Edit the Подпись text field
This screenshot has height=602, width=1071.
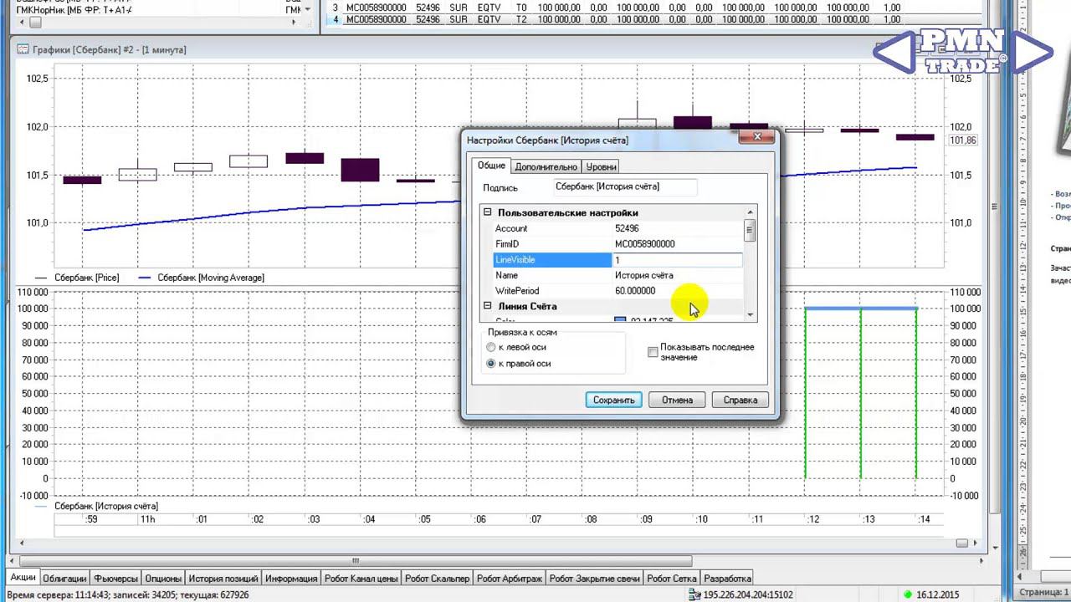pos(625,187)
